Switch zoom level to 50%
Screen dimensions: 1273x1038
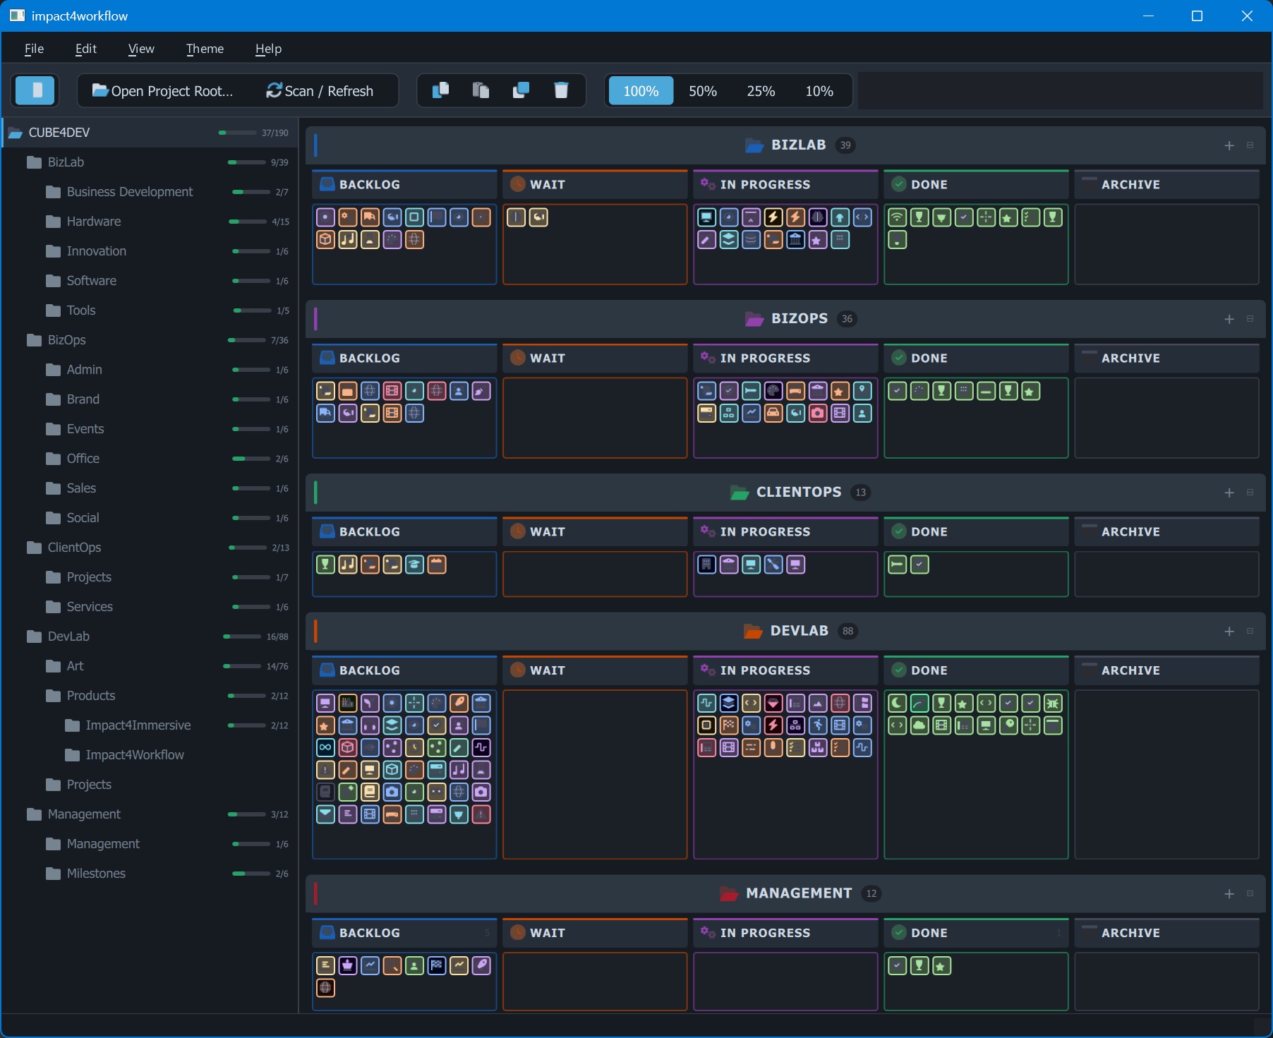click(702, 91)
